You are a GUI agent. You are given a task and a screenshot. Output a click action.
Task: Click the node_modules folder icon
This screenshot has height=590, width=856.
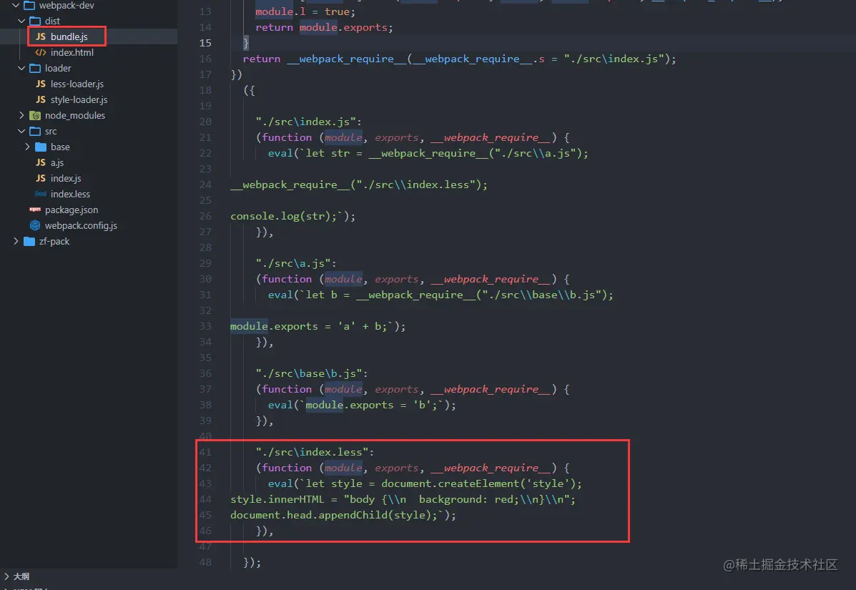[x=35, y=115]
